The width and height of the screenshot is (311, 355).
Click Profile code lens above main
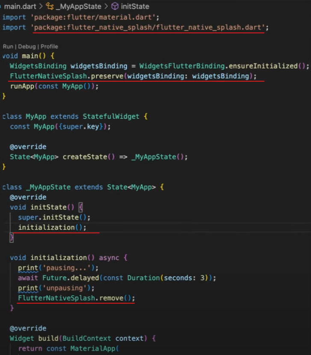click(x=49, y=47)
